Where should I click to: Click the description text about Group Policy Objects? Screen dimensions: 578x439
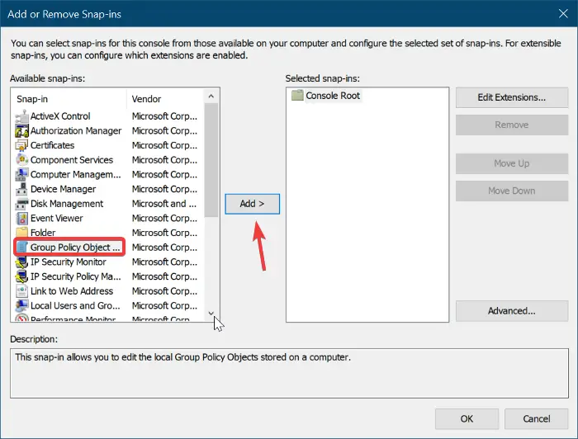(182, 357)
